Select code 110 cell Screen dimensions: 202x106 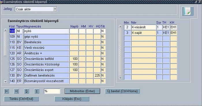pos(12,42)
